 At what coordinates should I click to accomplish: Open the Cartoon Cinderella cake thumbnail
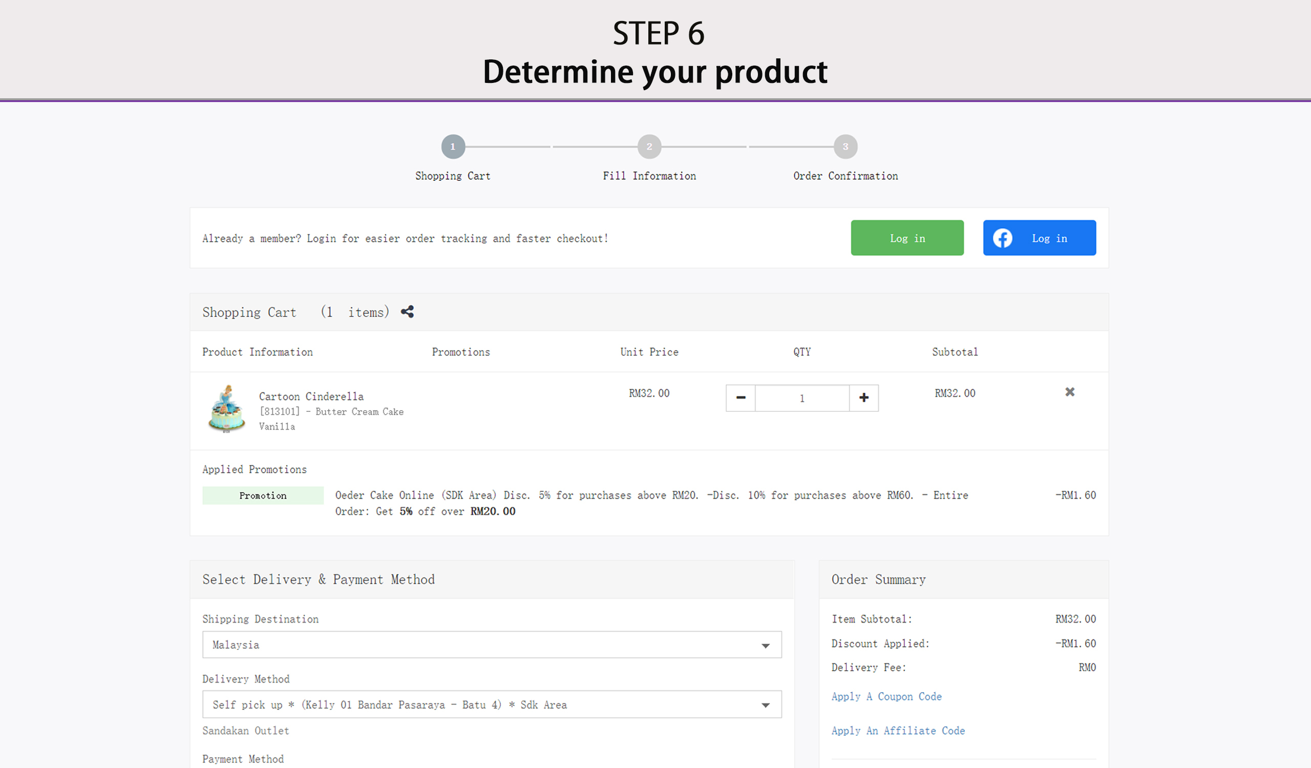tap(227, 409)
